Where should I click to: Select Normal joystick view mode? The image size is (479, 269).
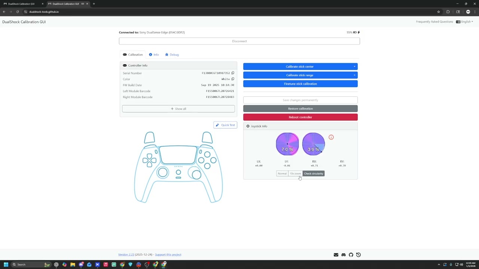click(x=282, y=173)
